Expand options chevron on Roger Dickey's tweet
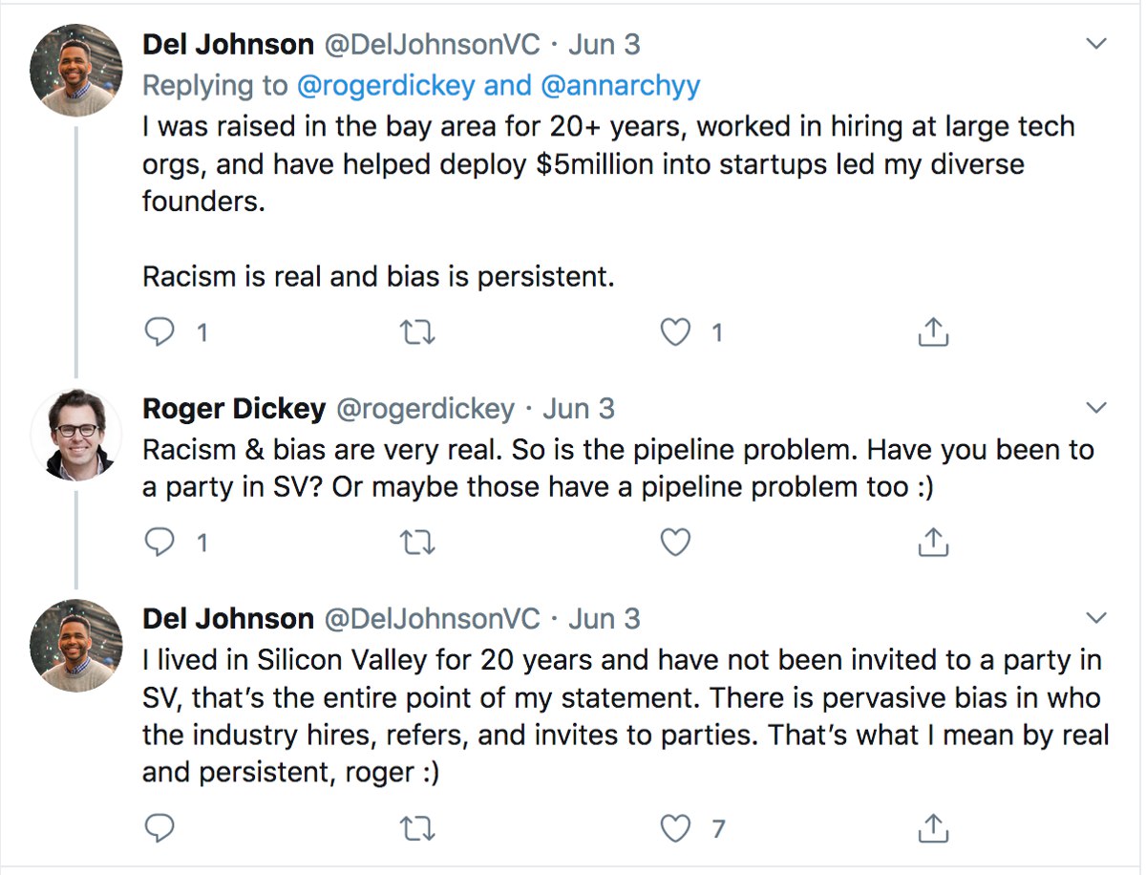The image size is (1146, 875). (x=1097, y=409)
